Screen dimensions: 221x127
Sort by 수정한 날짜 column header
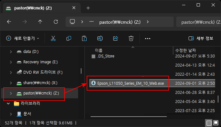(186, 50)
